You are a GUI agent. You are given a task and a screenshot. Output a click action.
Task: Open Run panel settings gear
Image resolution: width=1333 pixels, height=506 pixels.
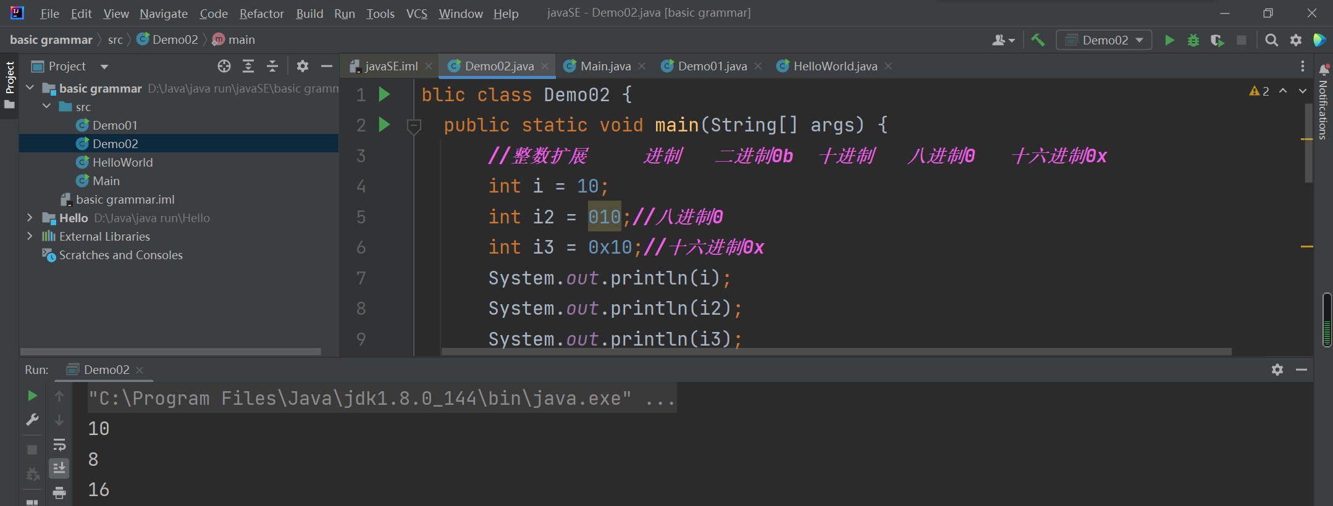coord(1277,370)
